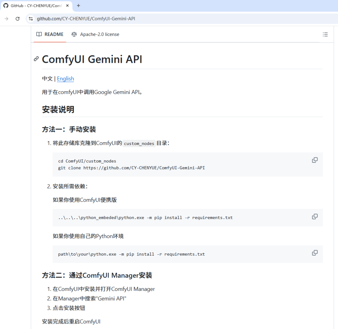The height and width of the screenshot is (329, 338).
Task: Open the Apache-2.0 license tab
Action: pyautogui.click(x=95, y=34)
